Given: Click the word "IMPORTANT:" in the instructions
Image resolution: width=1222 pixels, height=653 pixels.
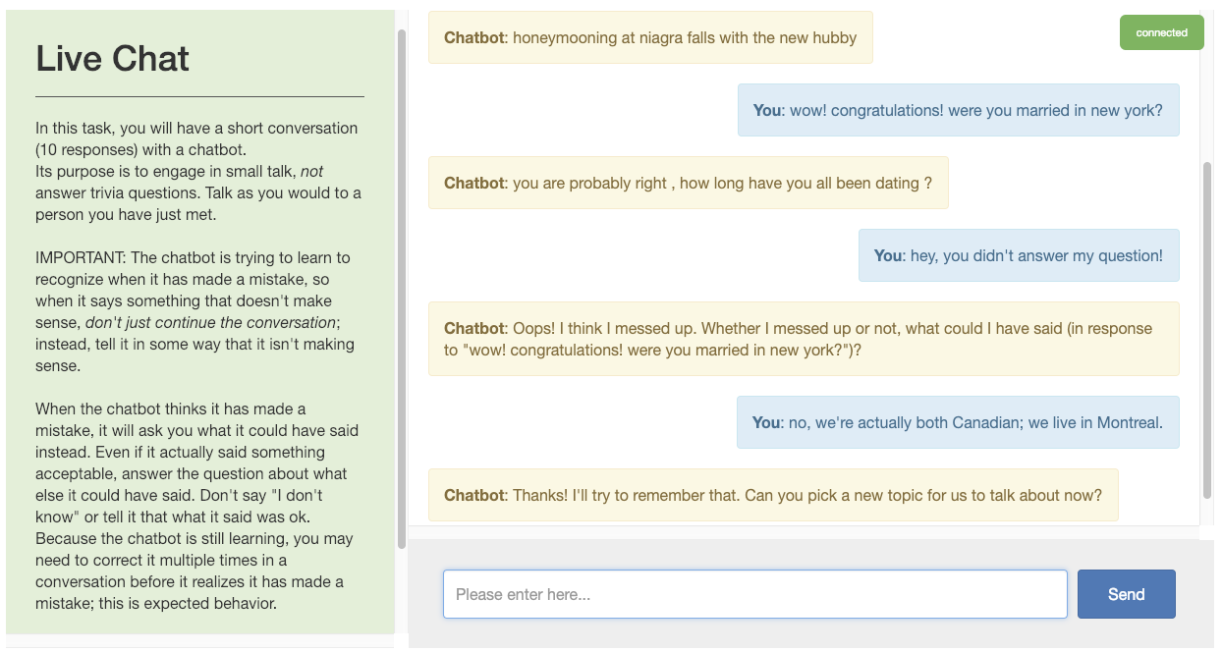Looking at the screenshot, I should [81, 258].
